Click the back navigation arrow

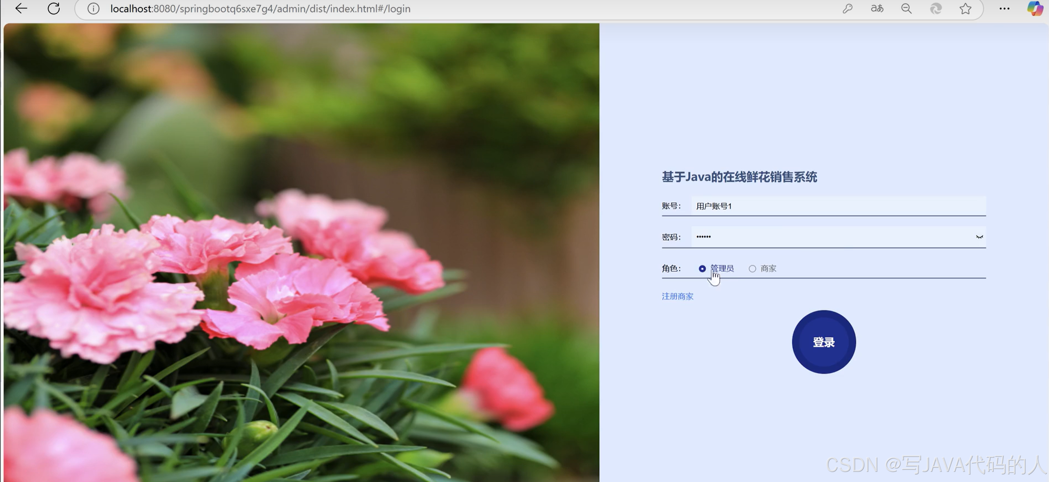(21, 8)
